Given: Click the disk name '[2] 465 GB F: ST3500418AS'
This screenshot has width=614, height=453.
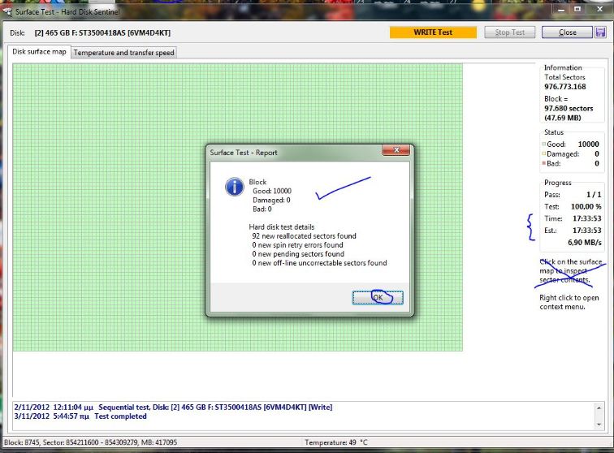Looking at the screenshot, I should click(x=102, y=33).
